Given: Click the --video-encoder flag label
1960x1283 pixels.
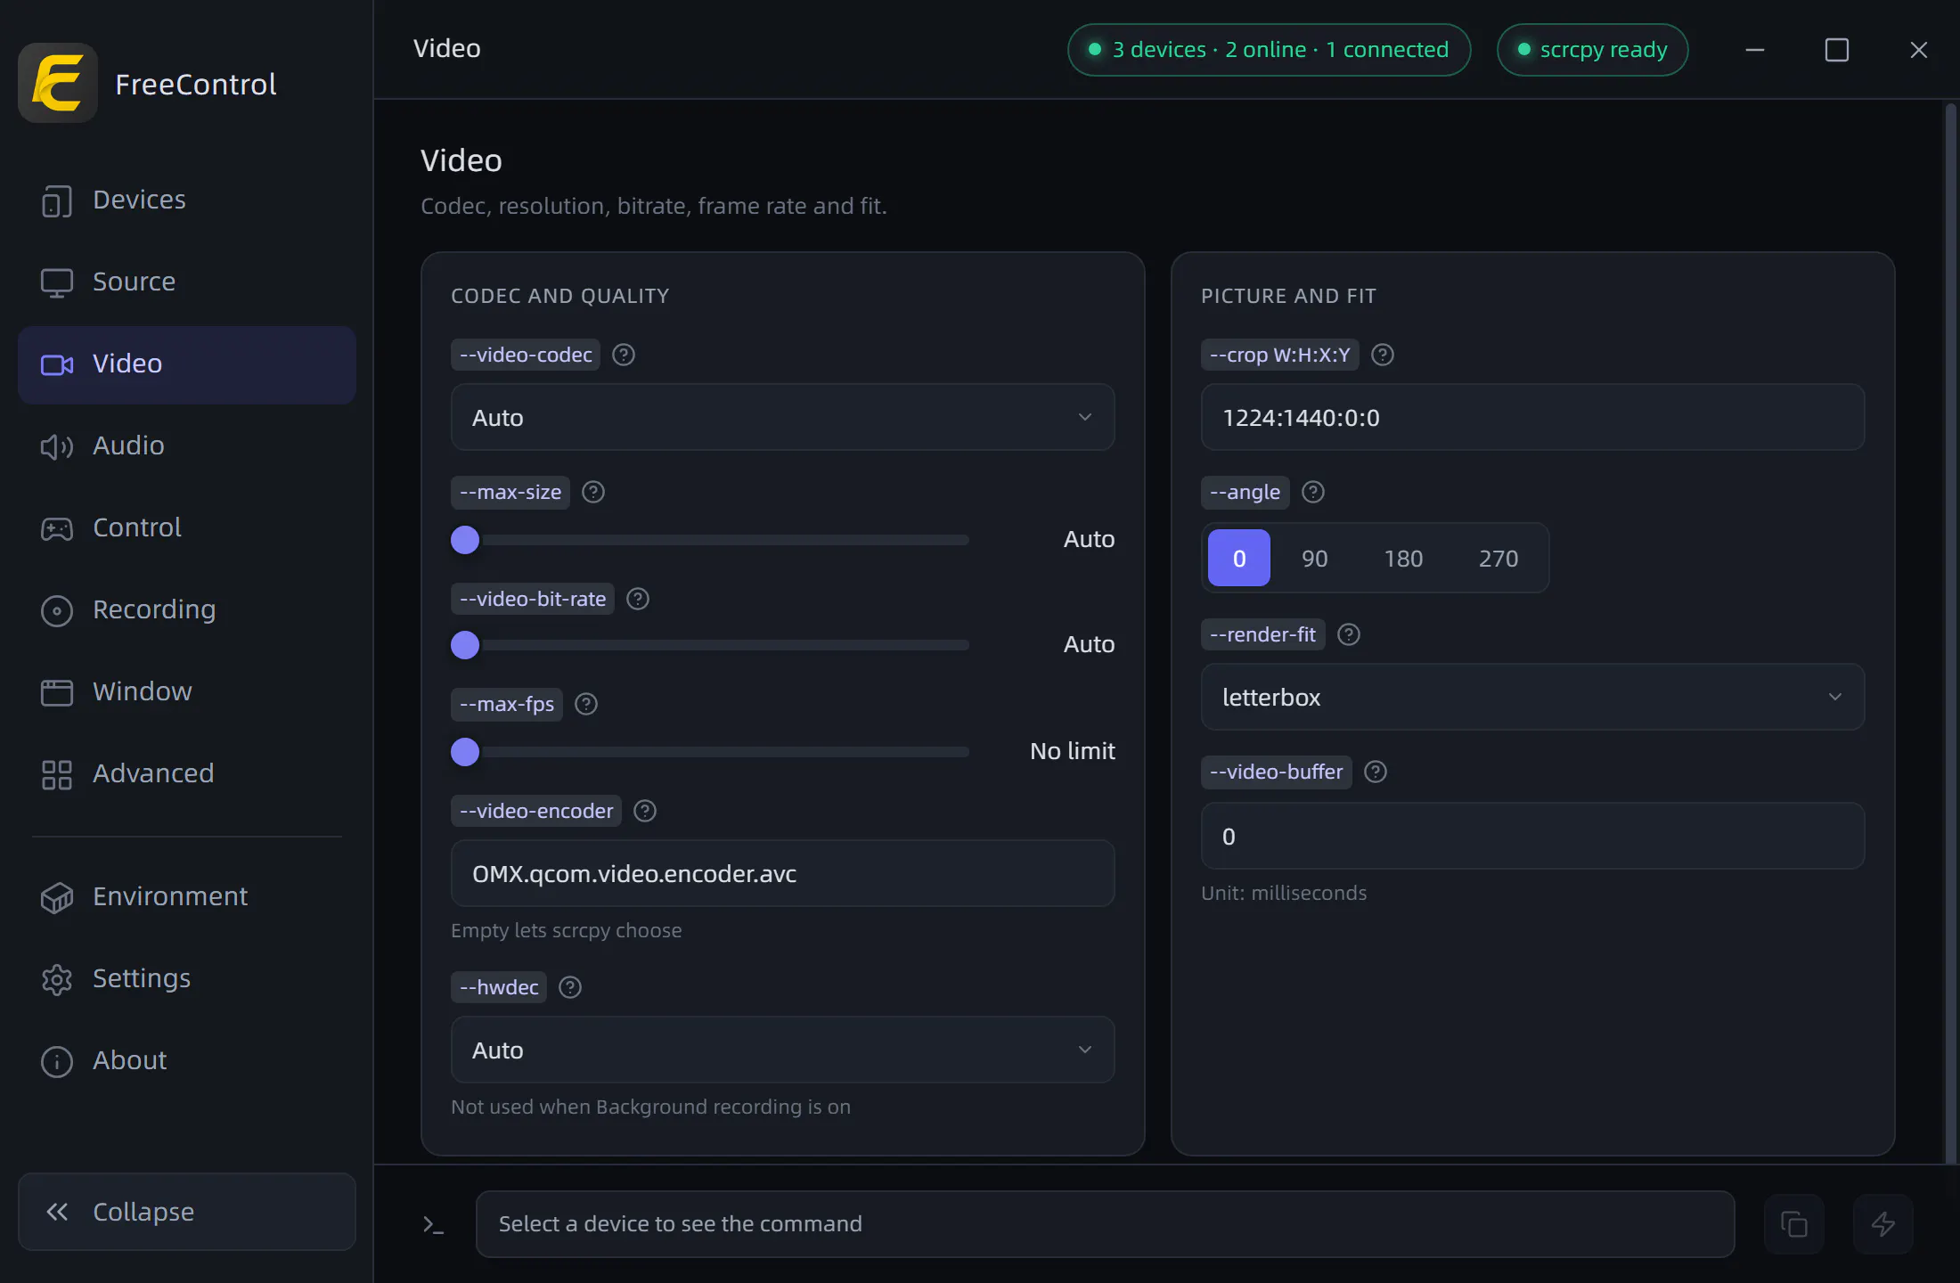Looking at the screenshot, I should coord(536,811).
